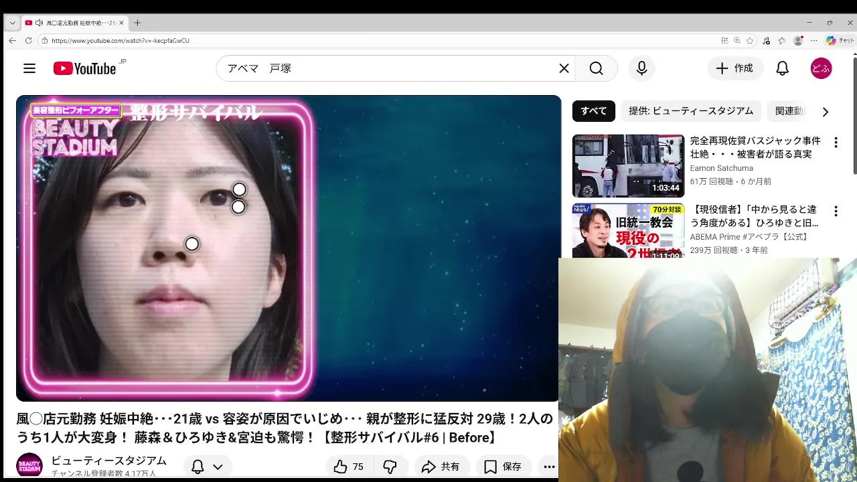Open the split screen icon in address bar
The image size is (857, 482).
[x=724, y=40]
